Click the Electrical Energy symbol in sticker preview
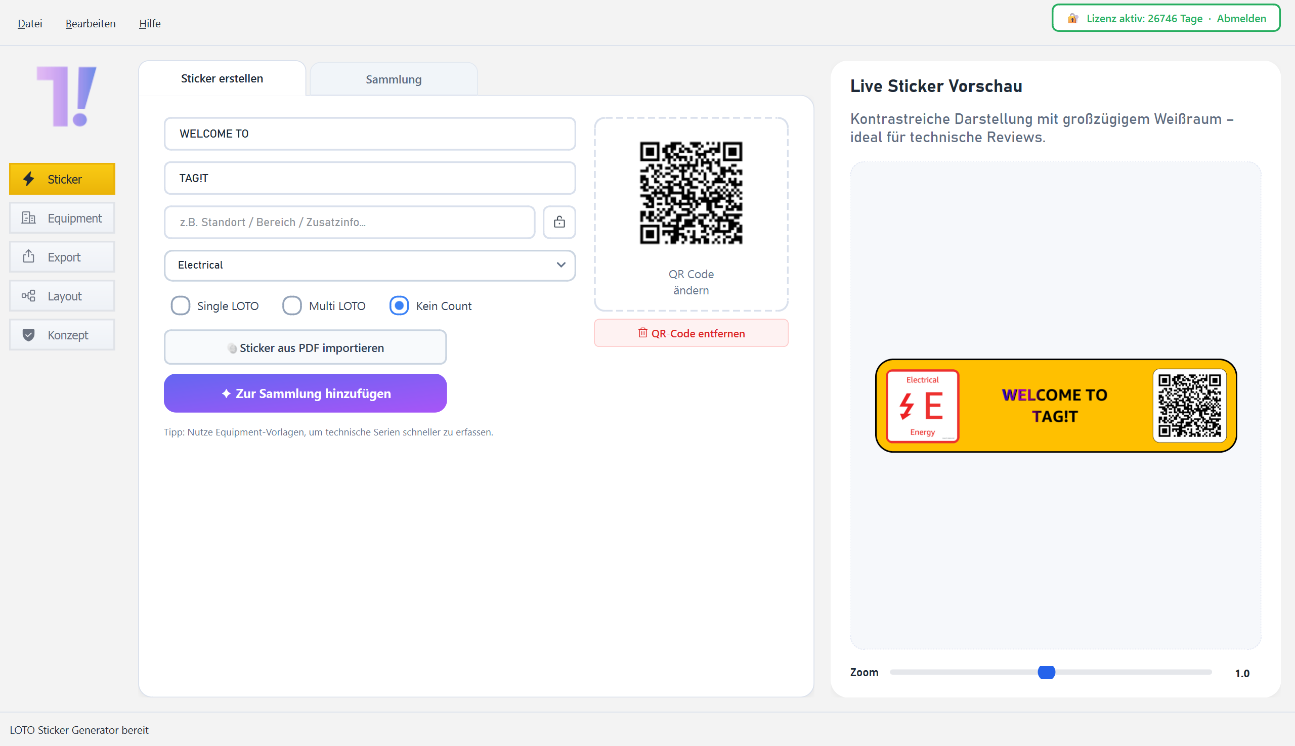This screenshot has height=746, width=1295. 923,406
